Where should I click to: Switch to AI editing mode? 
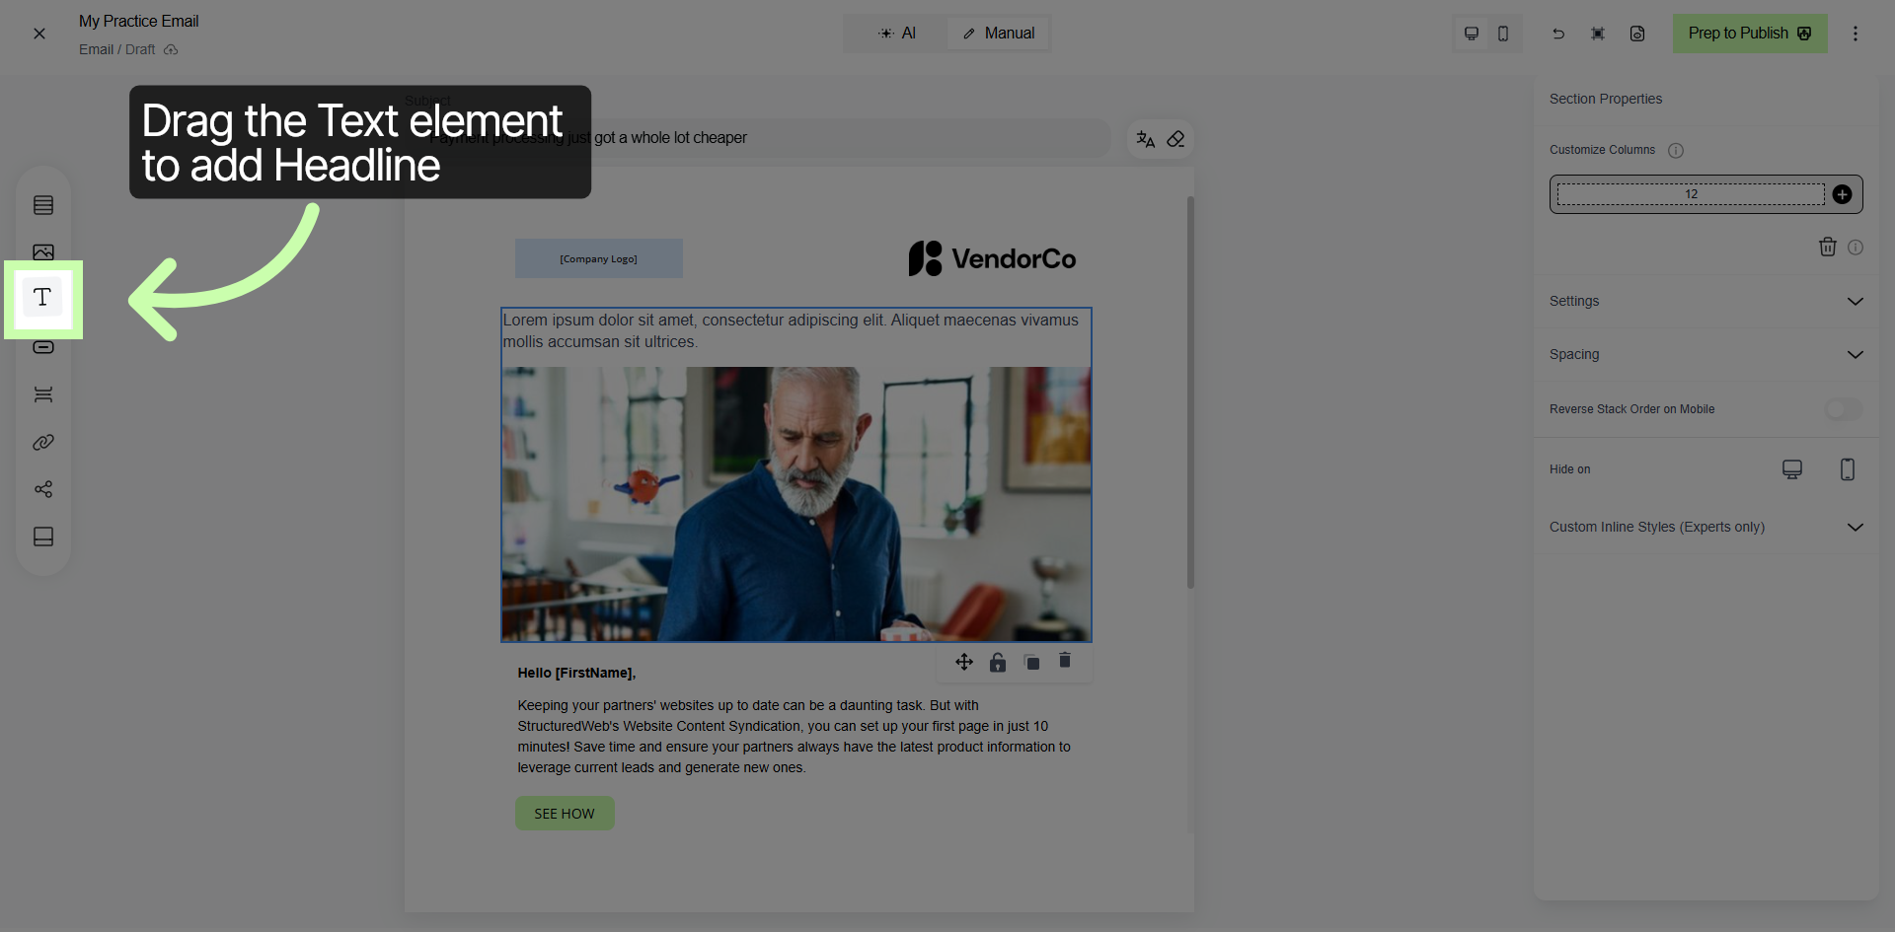pyautogui.click(x=897, y=34)
